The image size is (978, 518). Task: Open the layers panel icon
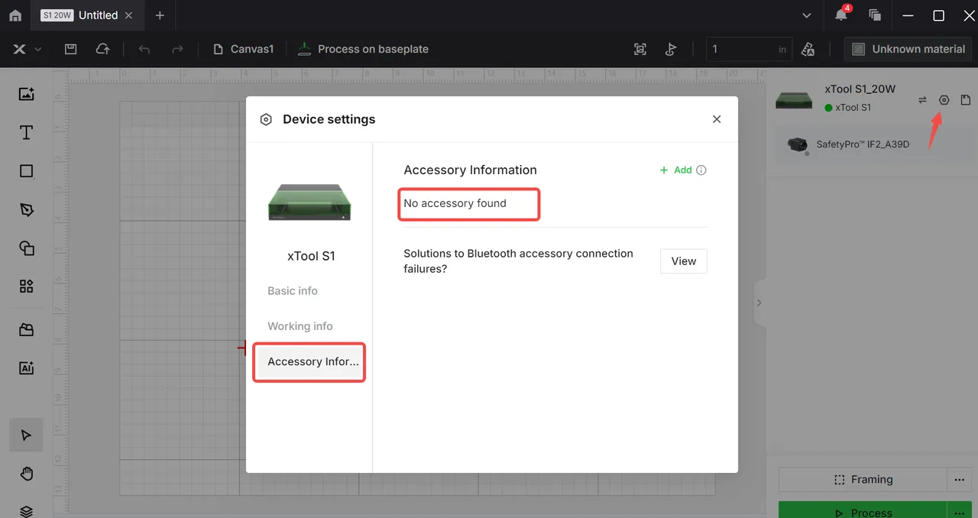click(x=27, y=511)
